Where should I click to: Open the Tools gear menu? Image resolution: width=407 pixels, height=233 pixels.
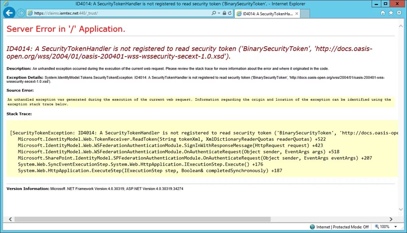[399, 13]
